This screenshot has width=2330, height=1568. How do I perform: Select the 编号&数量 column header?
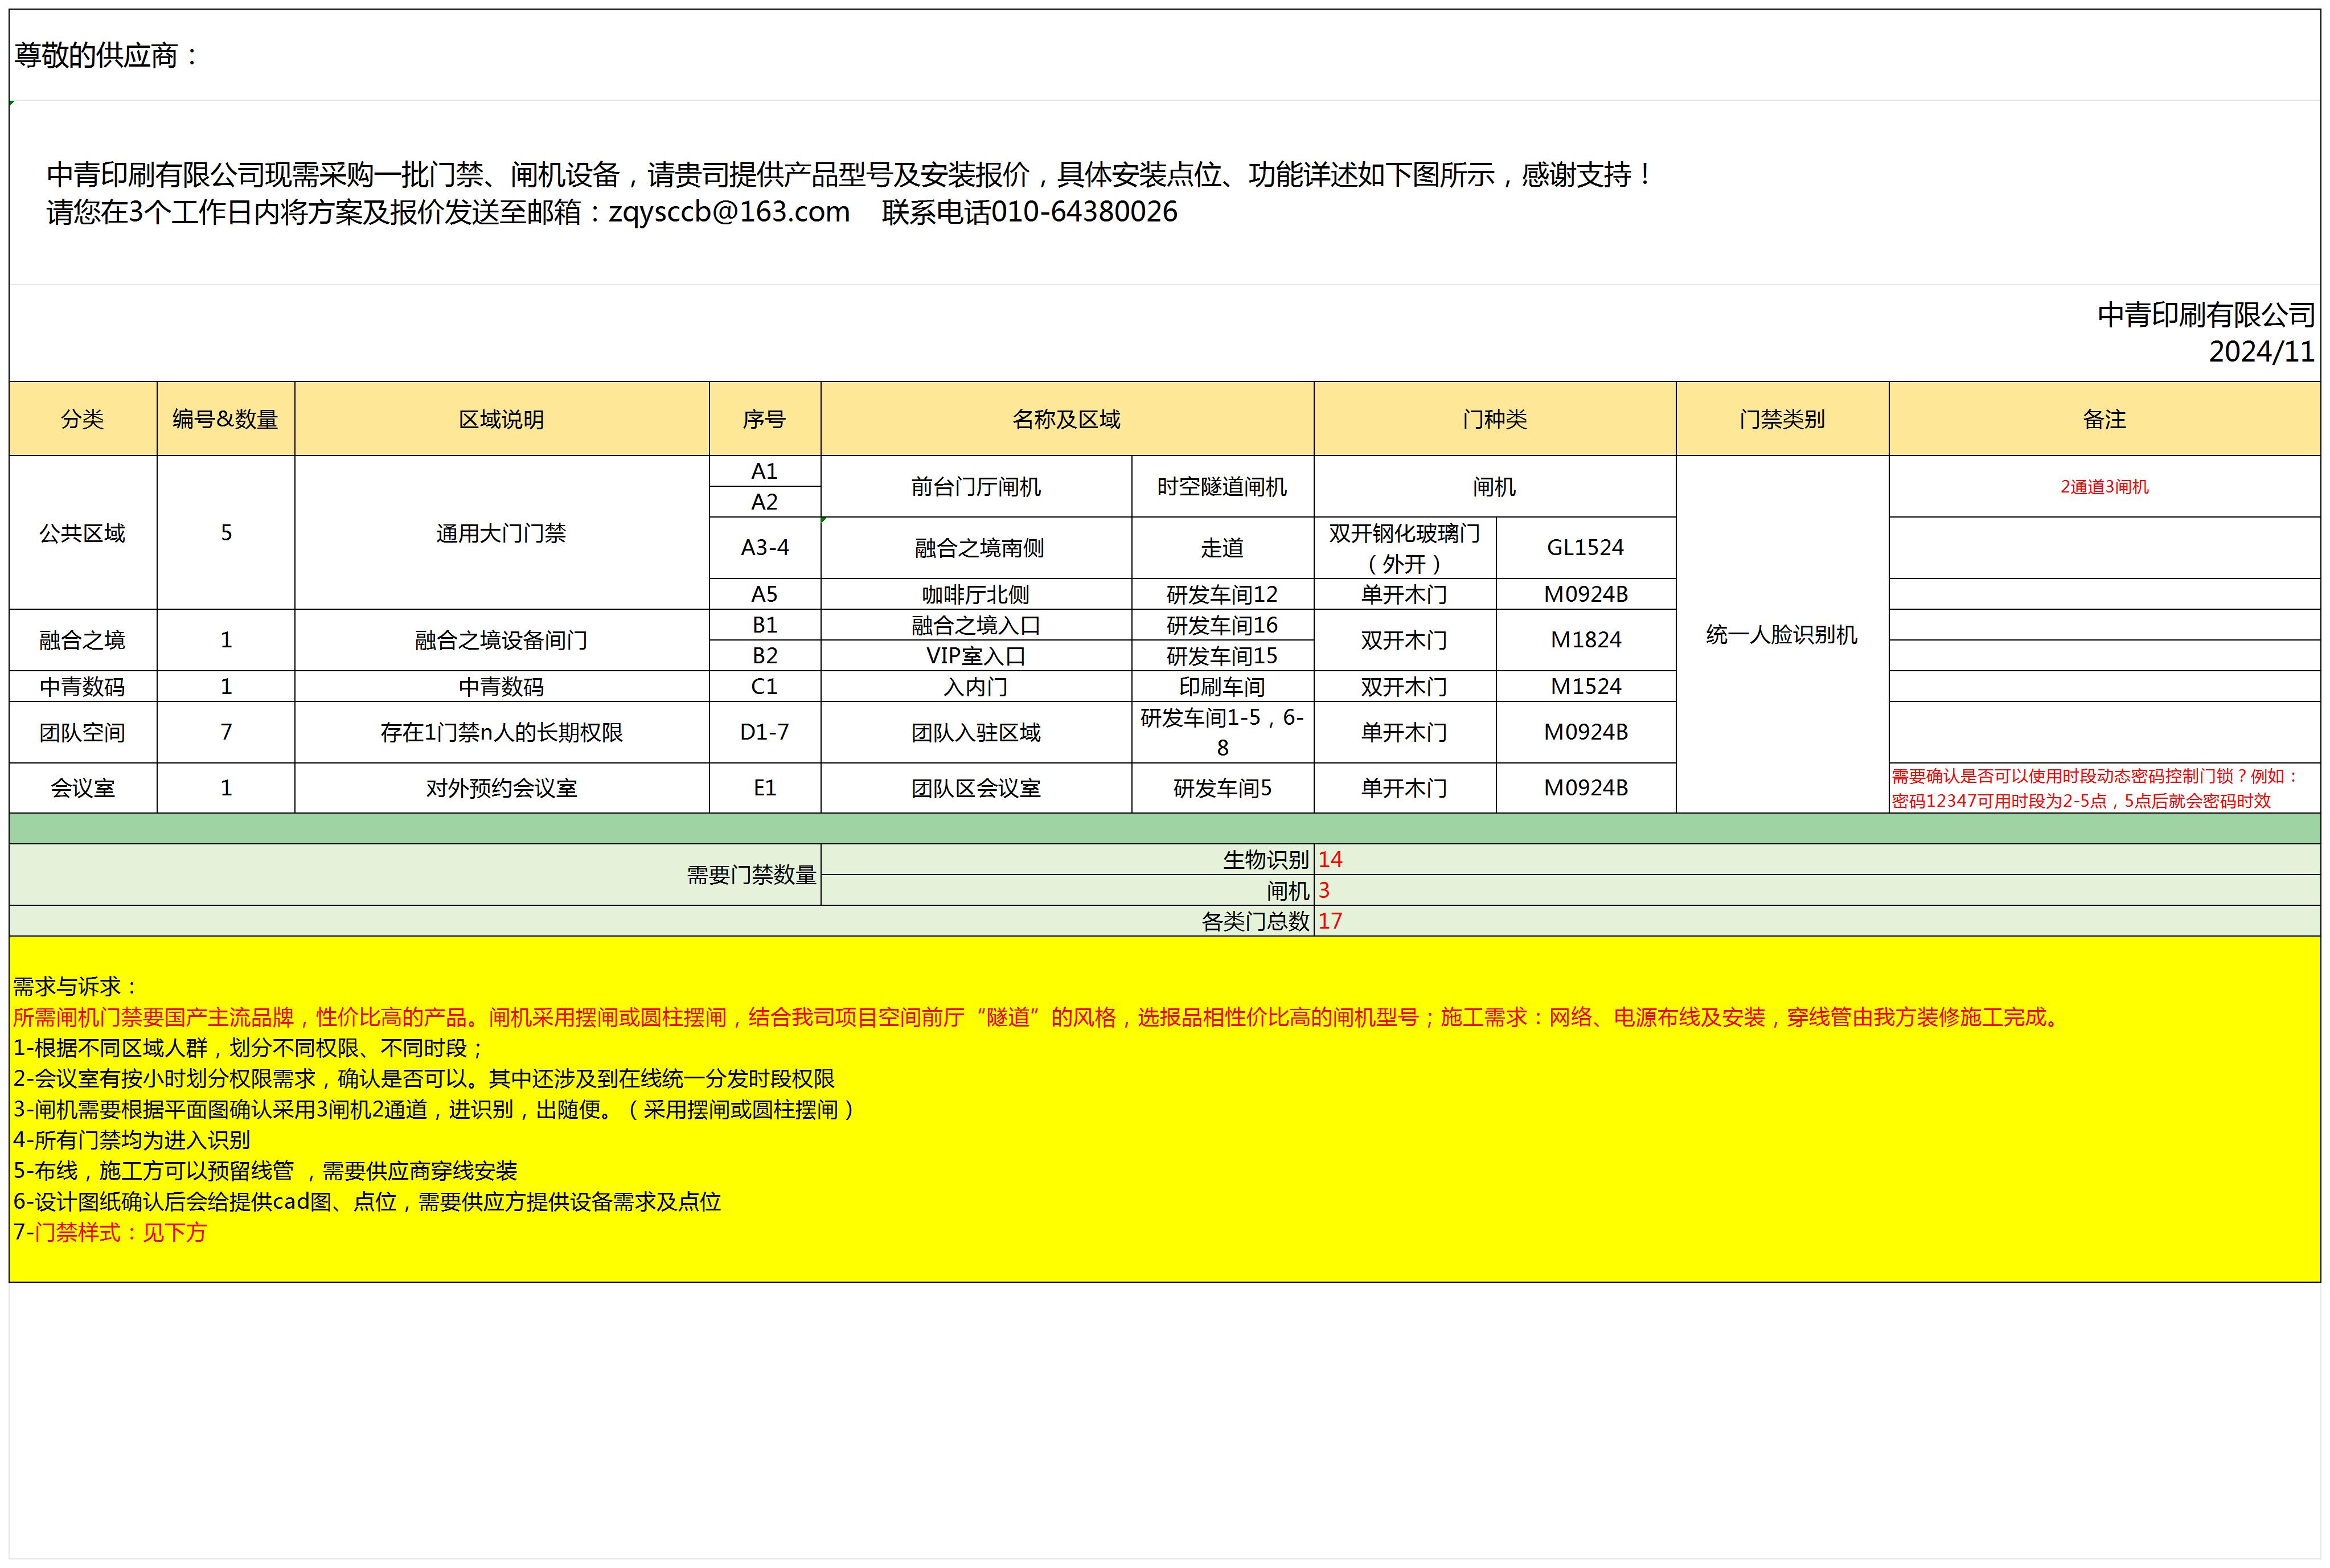click(x=226, y=419)
